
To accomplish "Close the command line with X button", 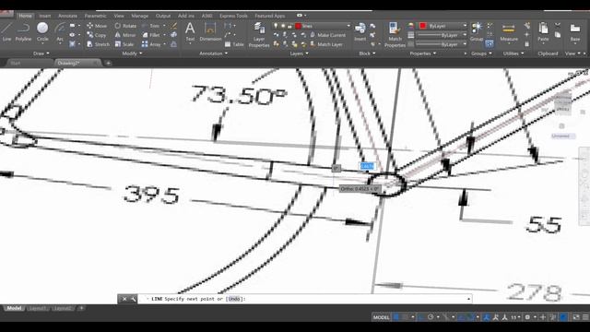I will (124, 299).
